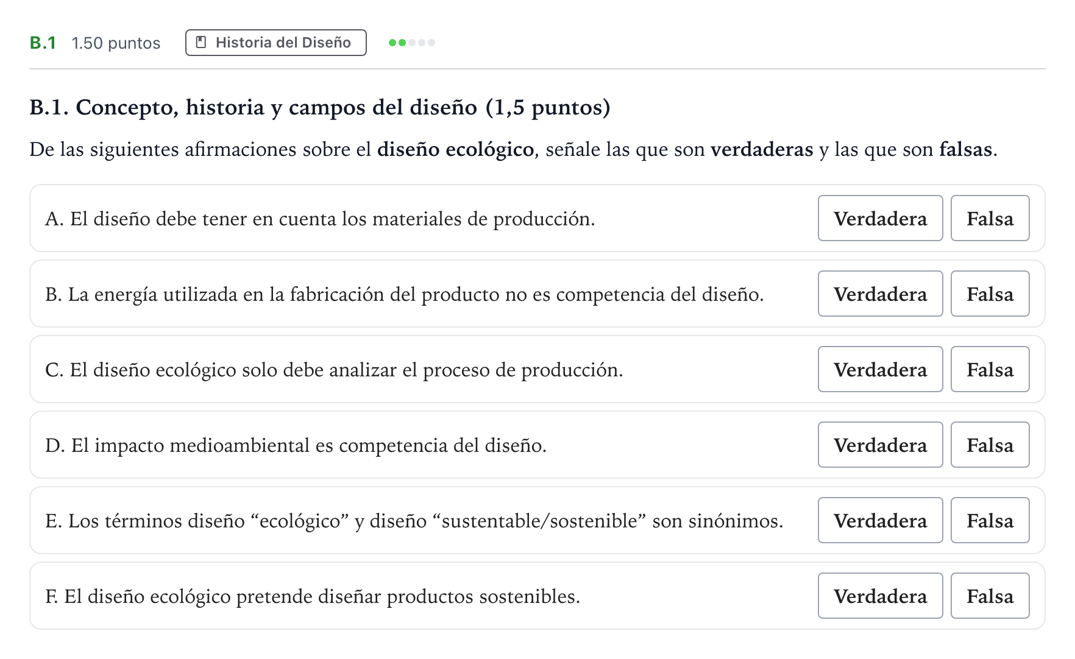1075x659 pixels.
Task: Click statement C text about proceso de producción
Action: (334, 370)
